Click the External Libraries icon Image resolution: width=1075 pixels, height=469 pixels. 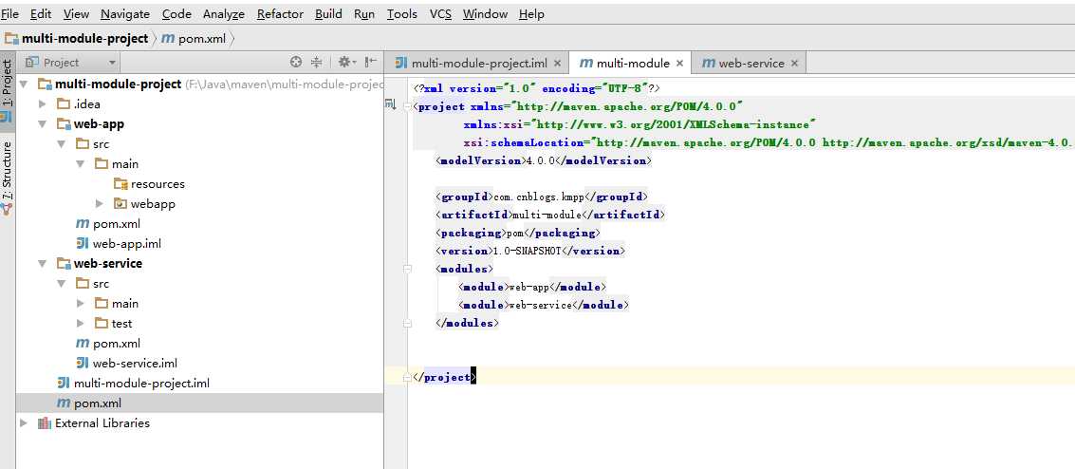click(x=45, y=423)
